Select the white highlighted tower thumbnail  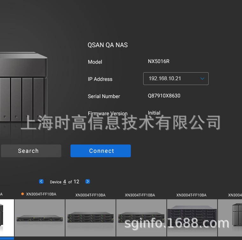pos(7,218)
